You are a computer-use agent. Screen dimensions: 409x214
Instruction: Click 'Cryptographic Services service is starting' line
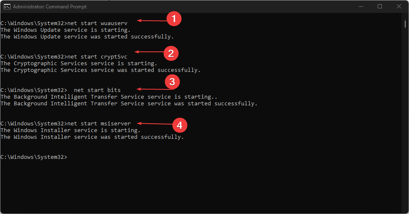[x=79, y=63]
